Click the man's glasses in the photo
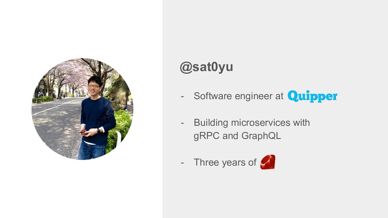Image resolution: width=388 pixels, height=218 pixels. point(94,86)
